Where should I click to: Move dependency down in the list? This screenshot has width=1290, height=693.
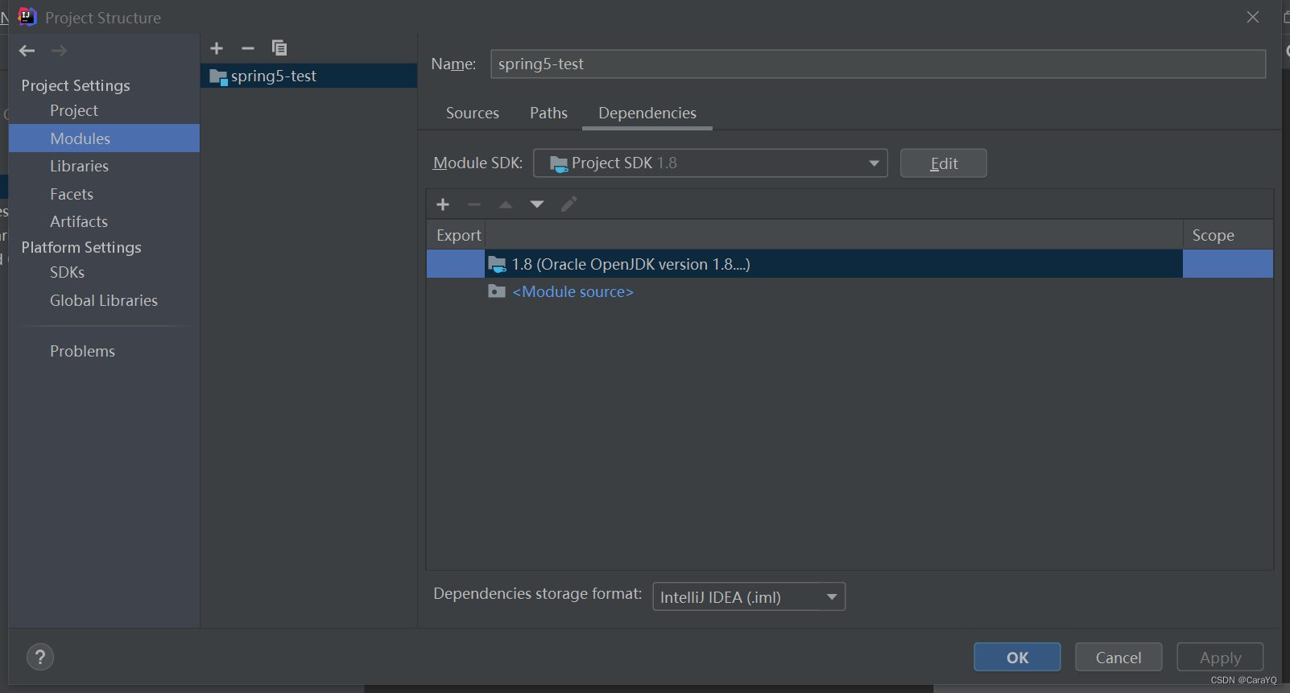(537, 204)
